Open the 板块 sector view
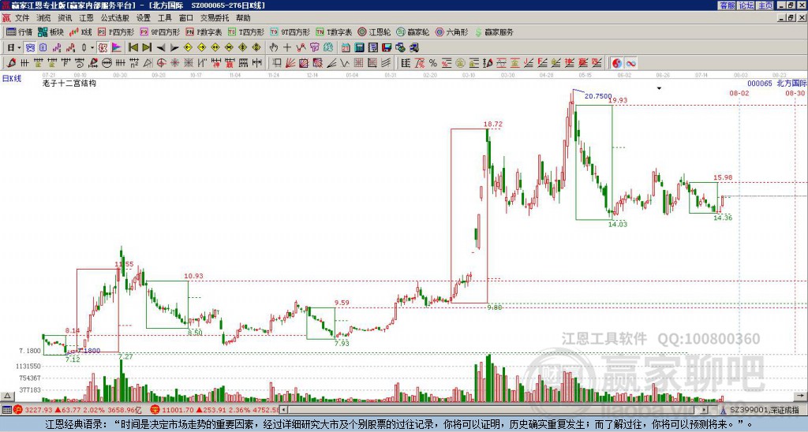 (x=50, y=32)
